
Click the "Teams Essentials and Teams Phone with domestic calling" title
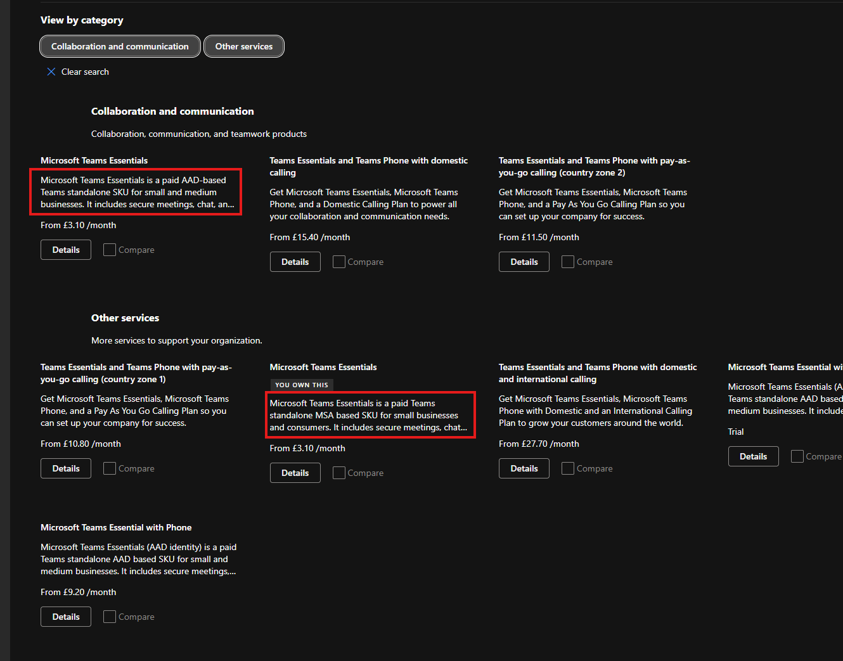369,167
